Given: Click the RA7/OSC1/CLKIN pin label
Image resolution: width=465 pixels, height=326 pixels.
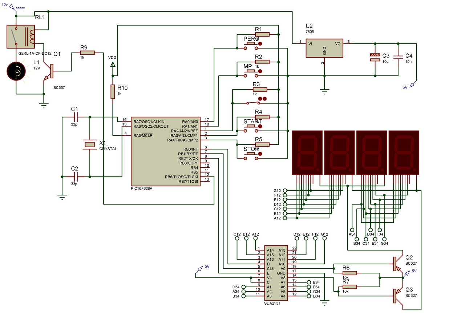Looking at the screenshot, I should point(149,121).
